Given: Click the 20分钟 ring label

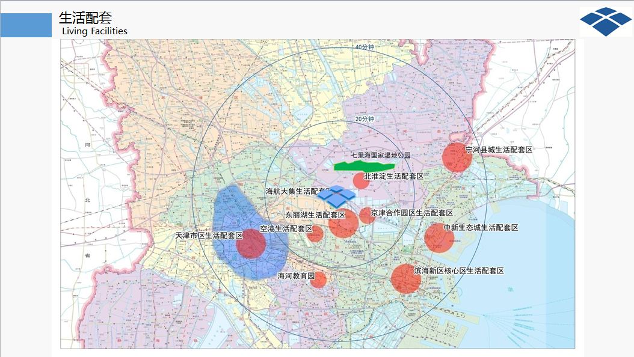Looking at the screenshot, I should click(365, 120).
